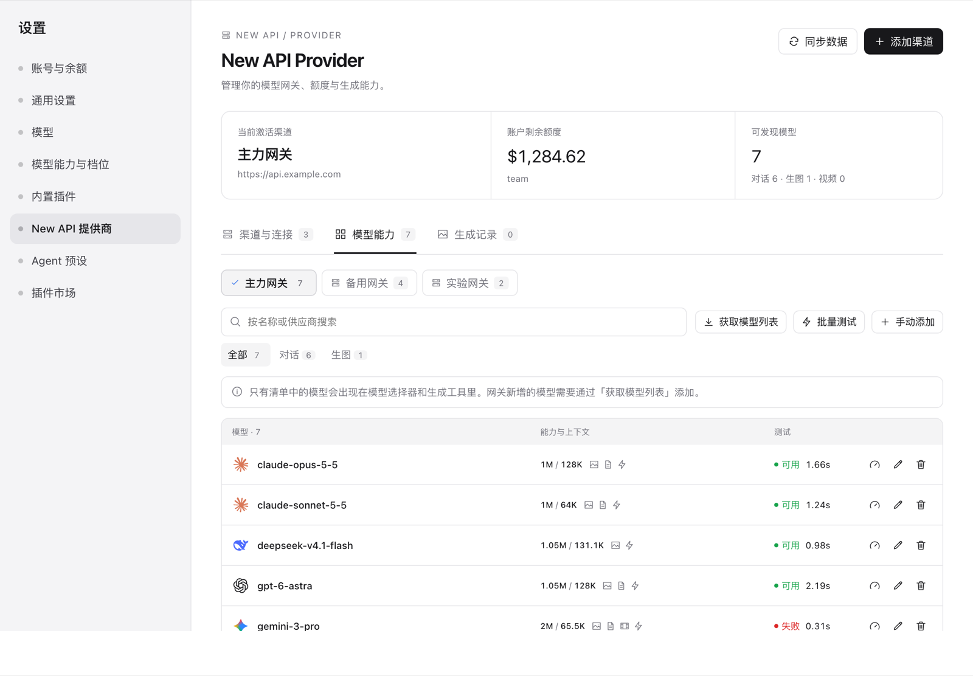973x676 pixels.
Task: Click the document capability icon for claude-sonnet-5-5
Action: coord(603,505)
